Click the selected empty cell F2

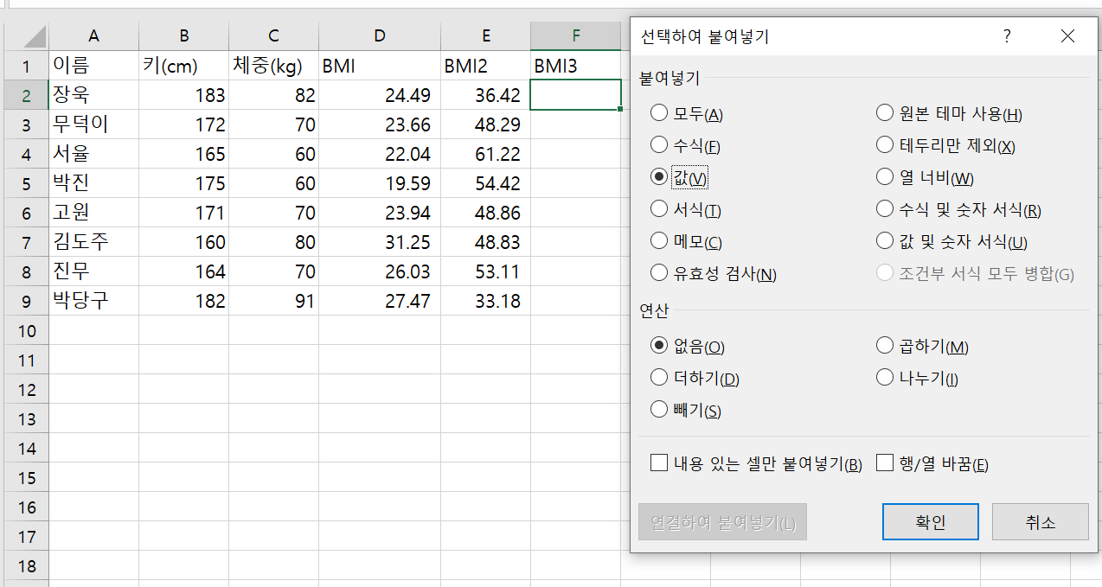pos(576,95)
